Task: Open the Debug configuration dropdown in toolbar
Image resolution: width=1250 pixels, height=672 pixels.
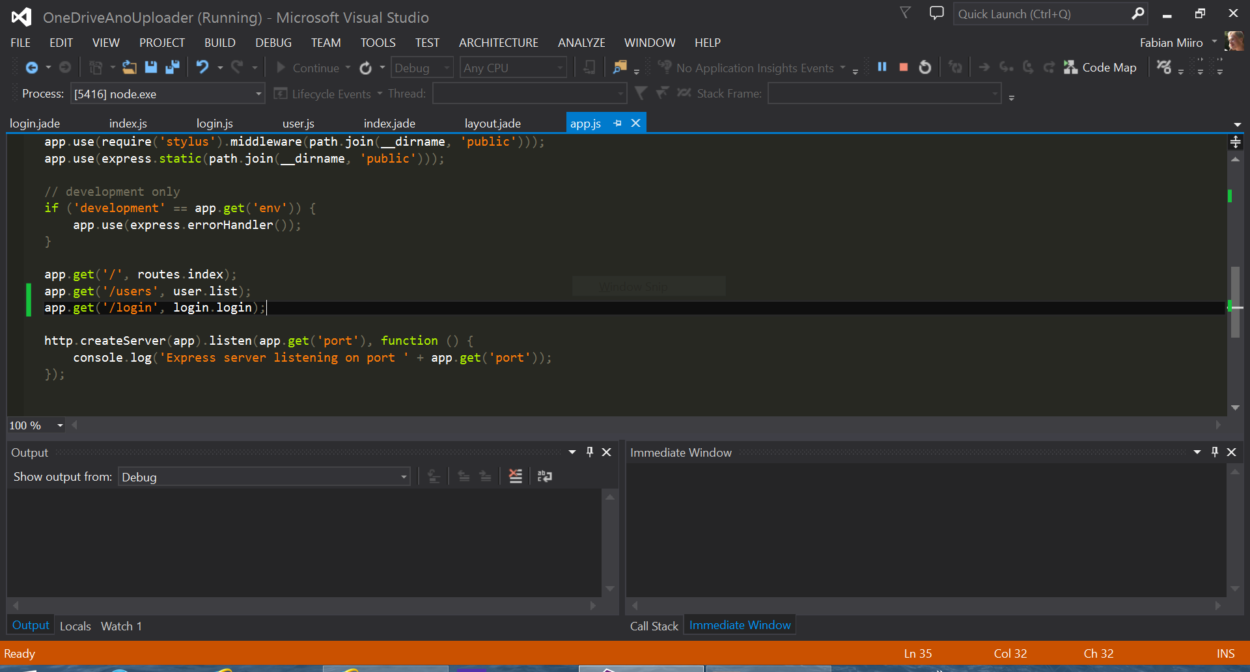Action: 422,68
